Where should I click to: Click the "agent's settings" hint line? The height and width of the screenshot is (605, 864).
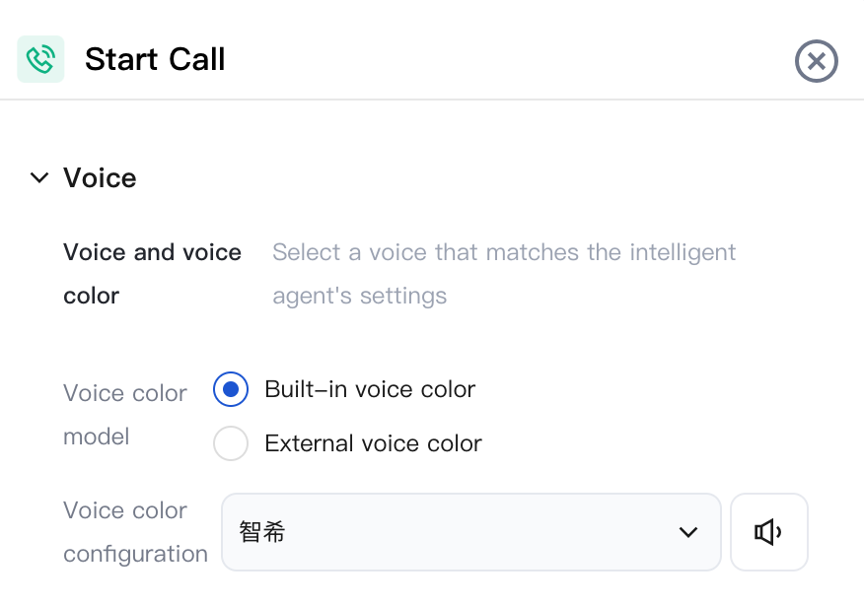[x=359, y=296]
